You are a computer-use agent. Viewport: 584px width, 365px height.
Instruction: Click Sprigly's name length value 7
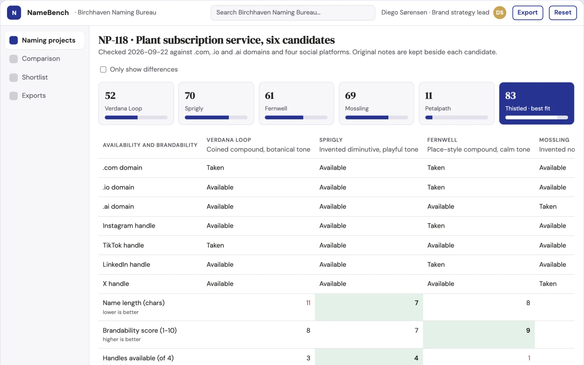coord(416,303)
